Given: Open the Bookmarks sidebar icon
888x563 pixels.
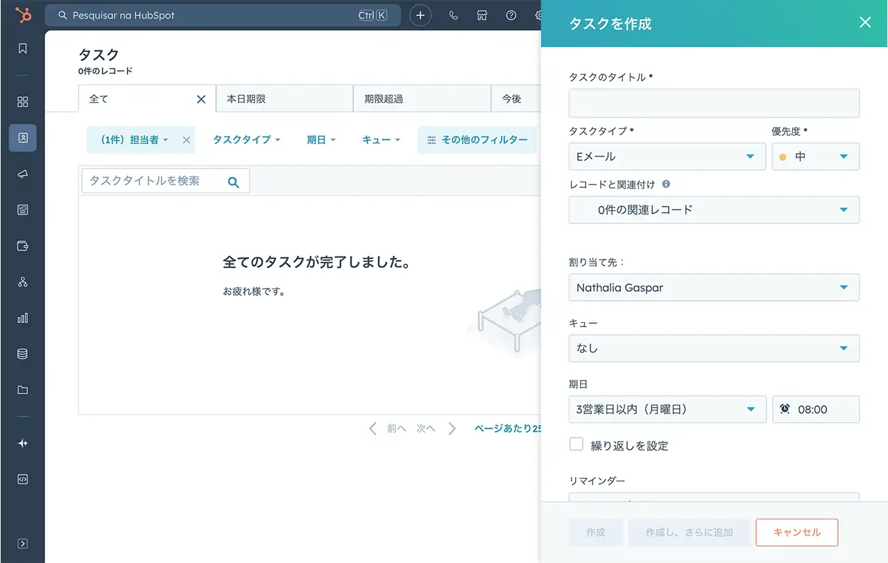Looking at the screenshot, I should pyautogui.click(x=23, y=49).
